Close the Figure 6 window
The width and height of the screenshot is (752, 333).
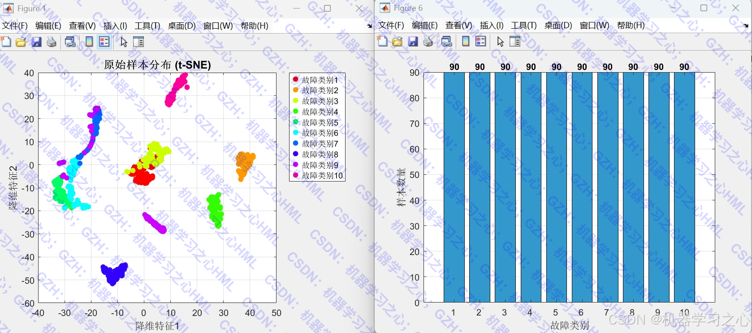735,8
